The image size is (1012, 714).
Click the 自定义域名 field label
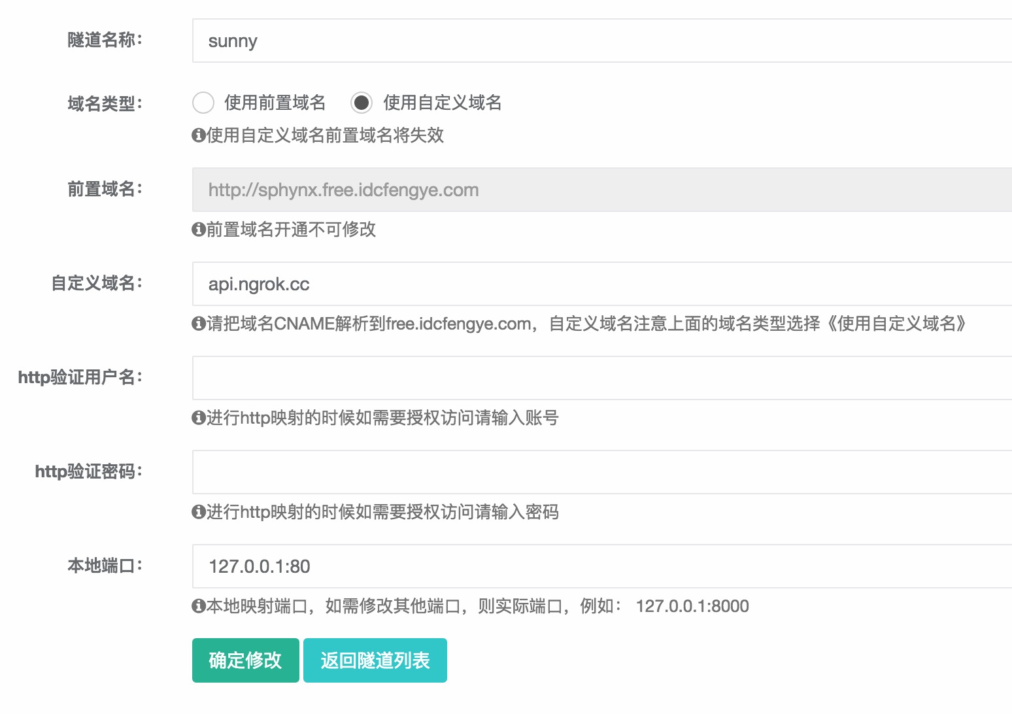pyautogui.click(x=97, y=283)
